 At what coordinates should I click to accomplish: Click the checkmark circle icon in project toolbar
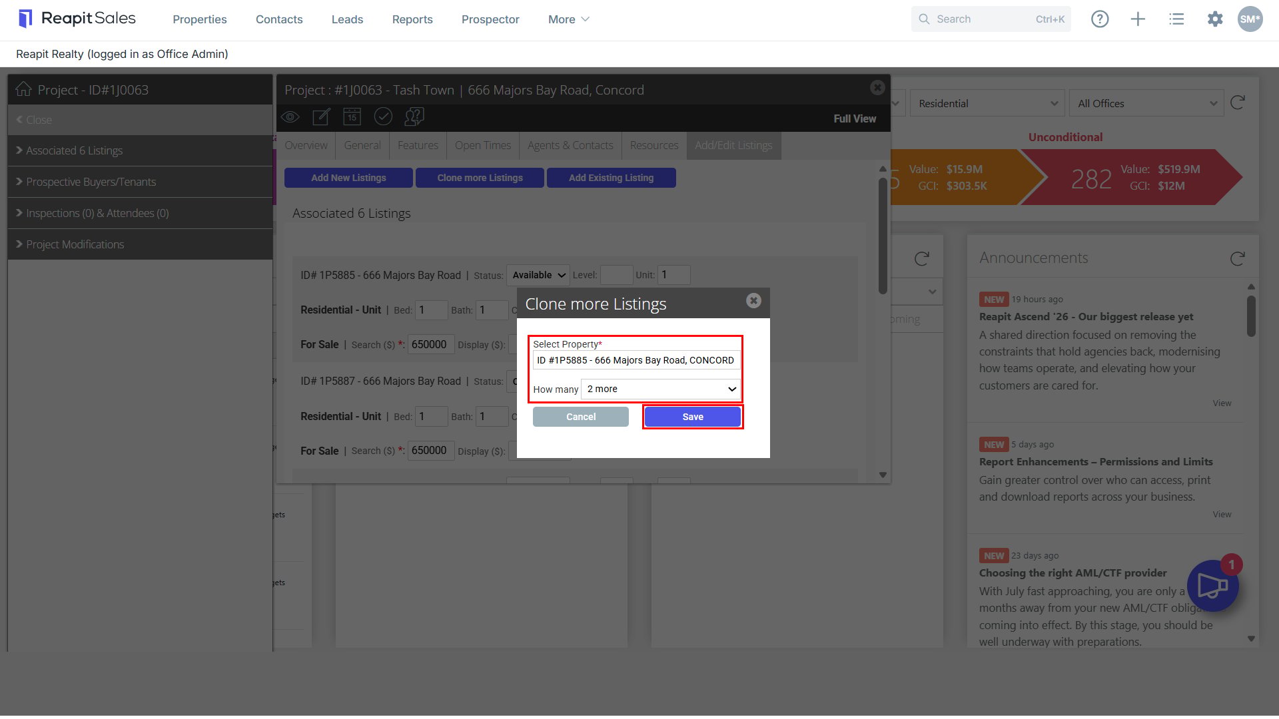[383, 117]
